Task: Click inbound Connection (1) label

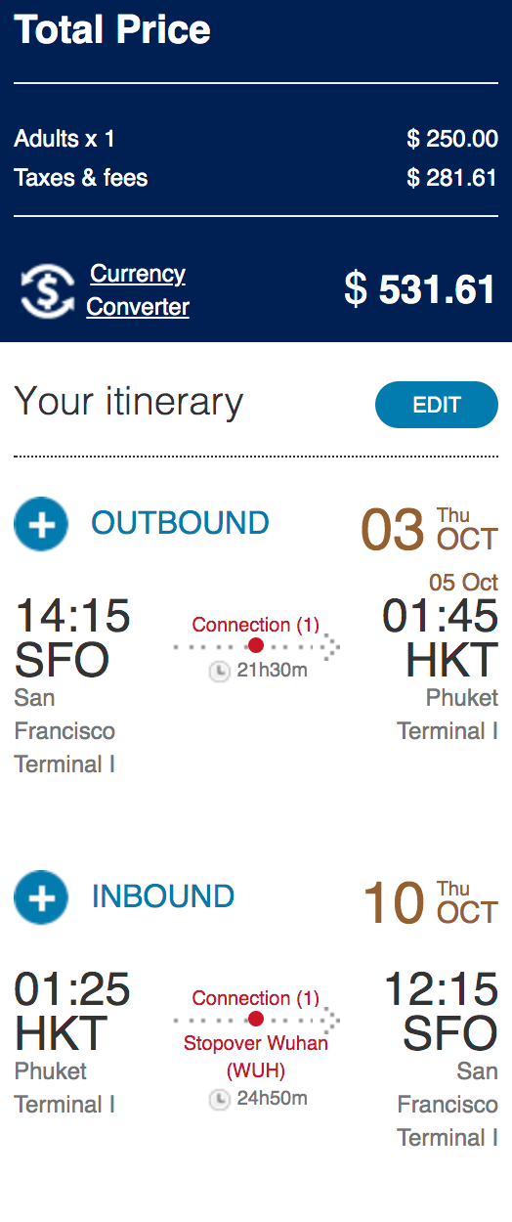Action: click(x=256, y=997)
